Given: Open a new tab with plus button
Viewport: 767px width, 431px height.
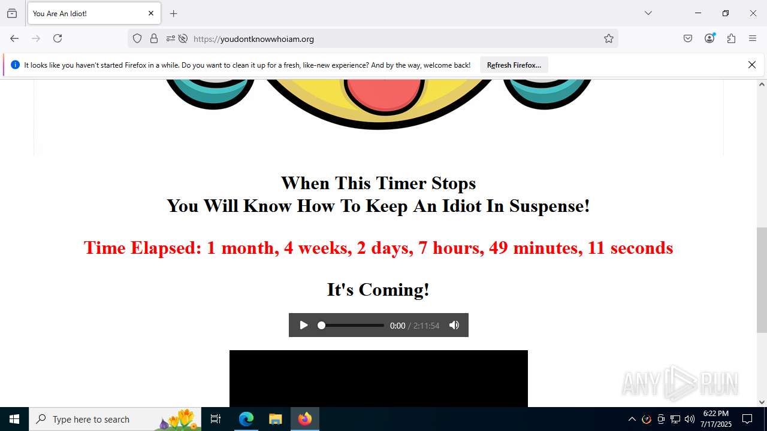Looking at the screenshot, I should point(174,13).
